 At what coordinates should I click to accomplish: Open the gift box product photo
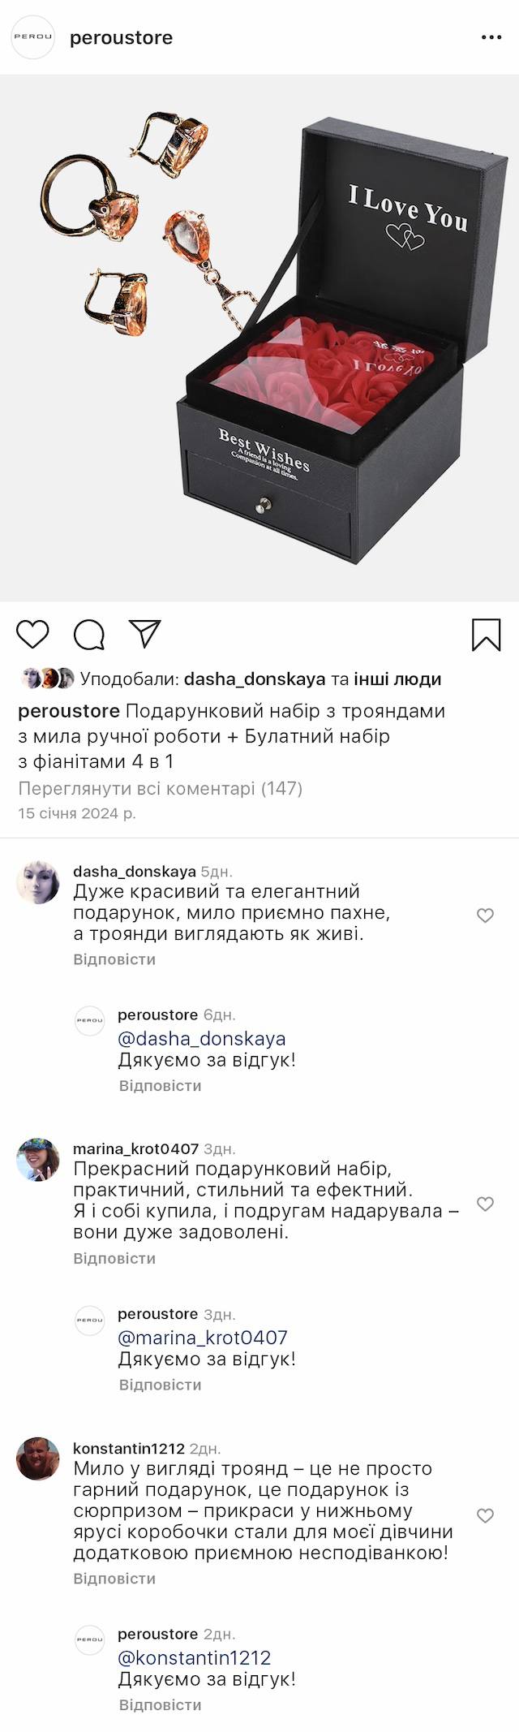click(259, 338)
